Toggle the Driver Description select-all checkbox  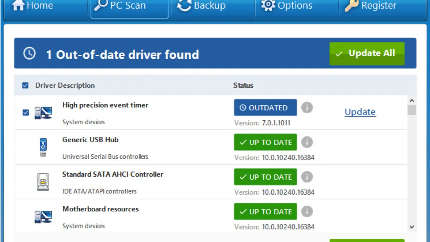tap(25, 85)
